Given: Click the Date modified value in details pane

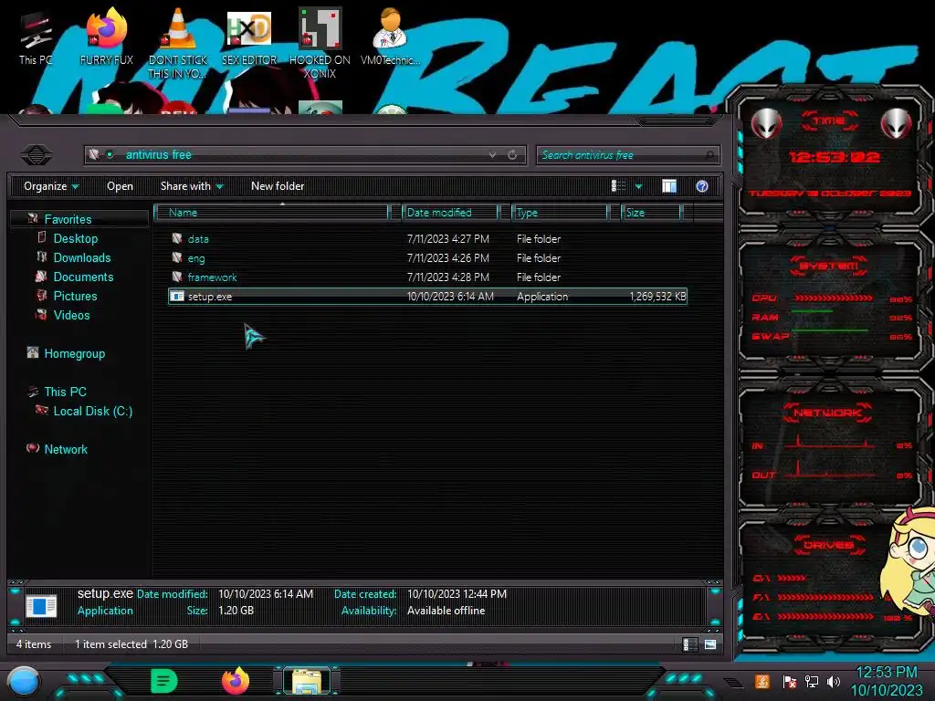Looking at the screenshot, I should point(266,593).
